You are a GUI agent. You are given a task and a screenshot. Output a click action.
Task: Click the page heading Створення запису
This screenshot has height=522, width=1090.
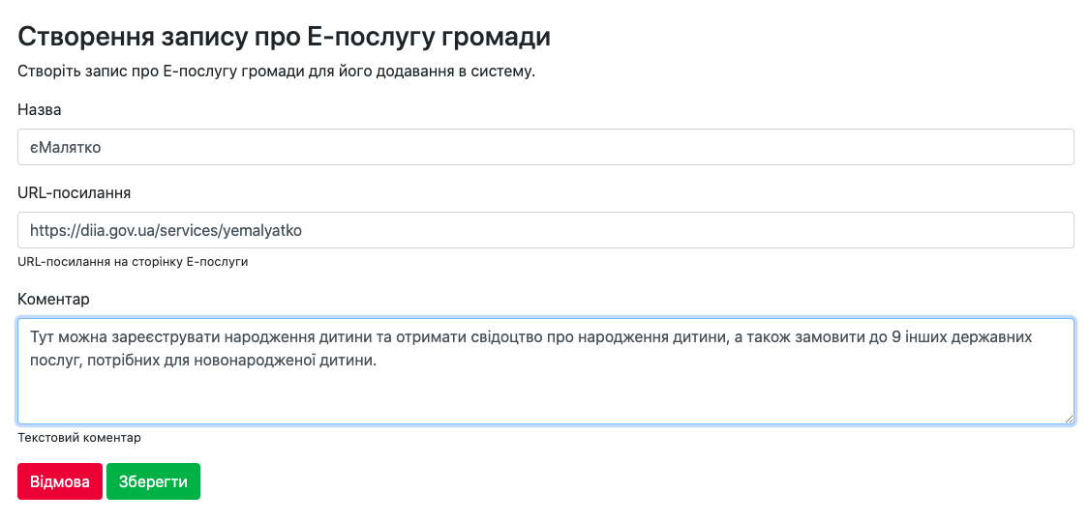[284, 38]
